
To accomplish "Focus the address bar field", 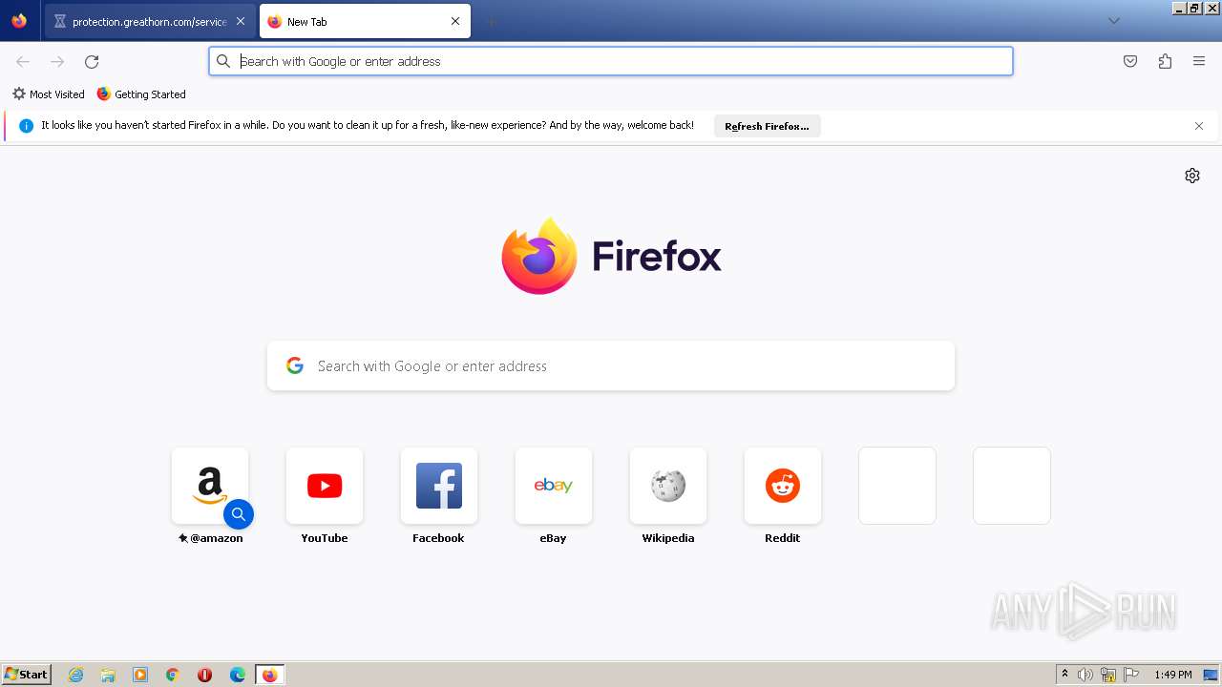I will point(611,61).
